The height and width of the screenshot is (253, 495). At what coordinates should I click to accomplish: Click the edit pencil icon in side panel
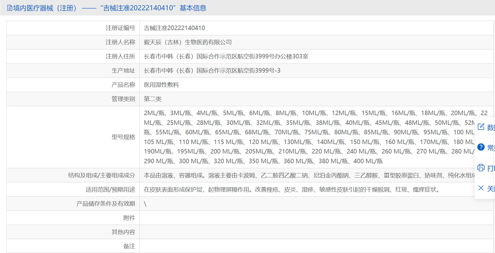point(481,127)
